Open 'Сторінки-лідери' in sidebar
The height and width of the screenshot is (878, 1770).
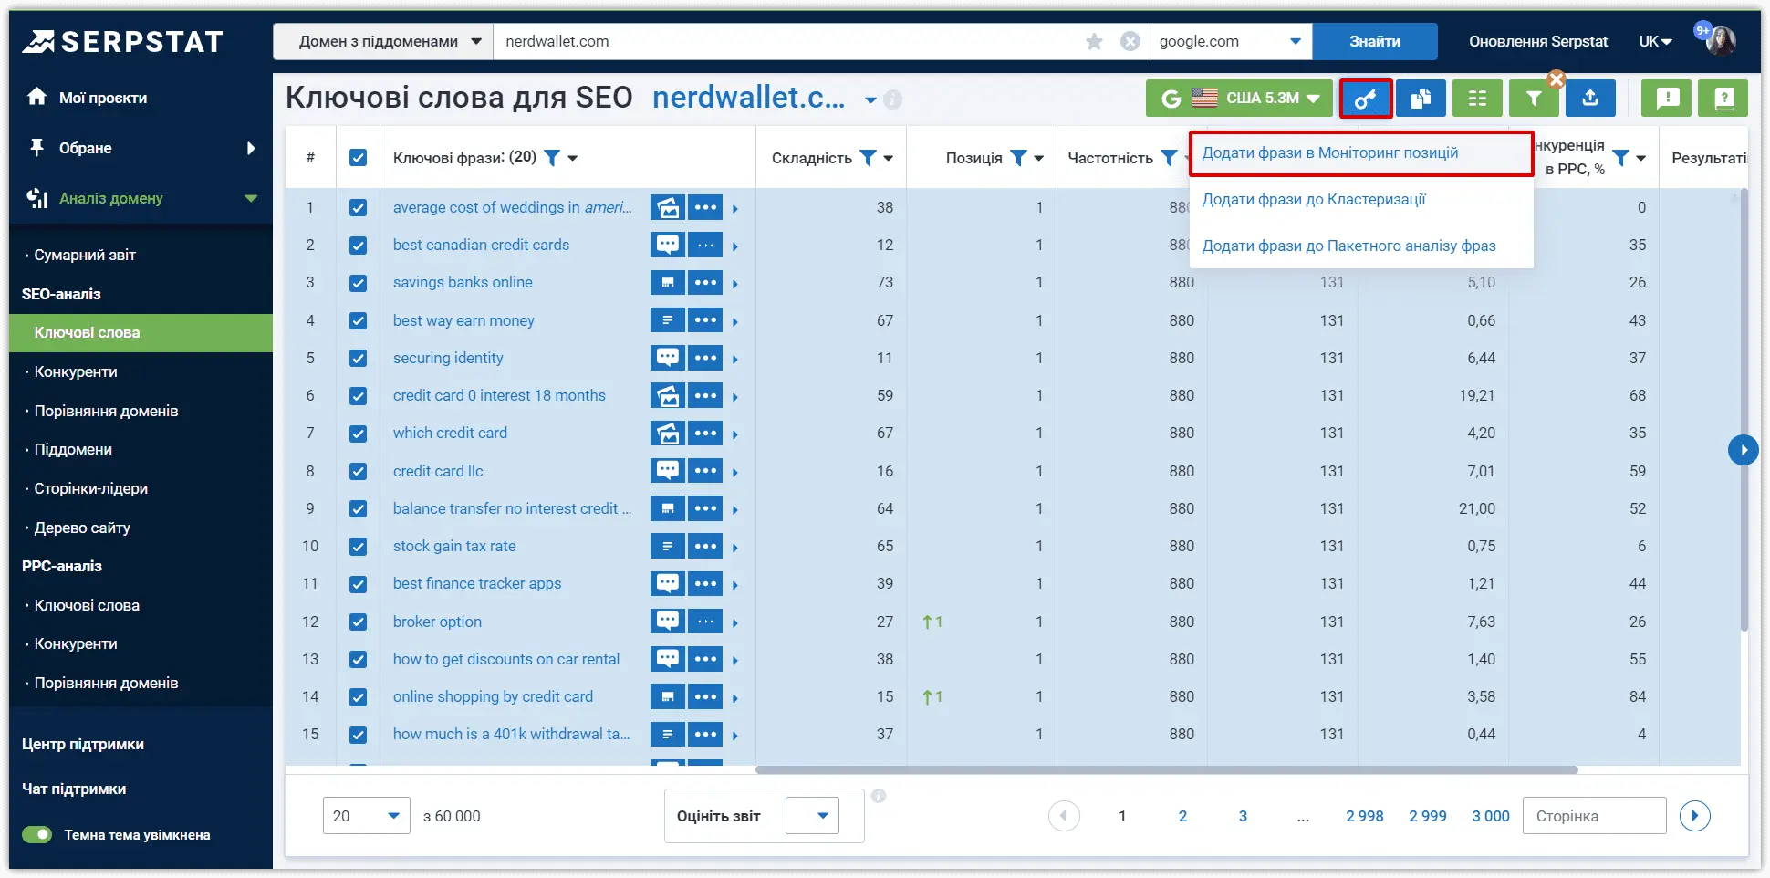pyautogui.click(x=91, y=488)
